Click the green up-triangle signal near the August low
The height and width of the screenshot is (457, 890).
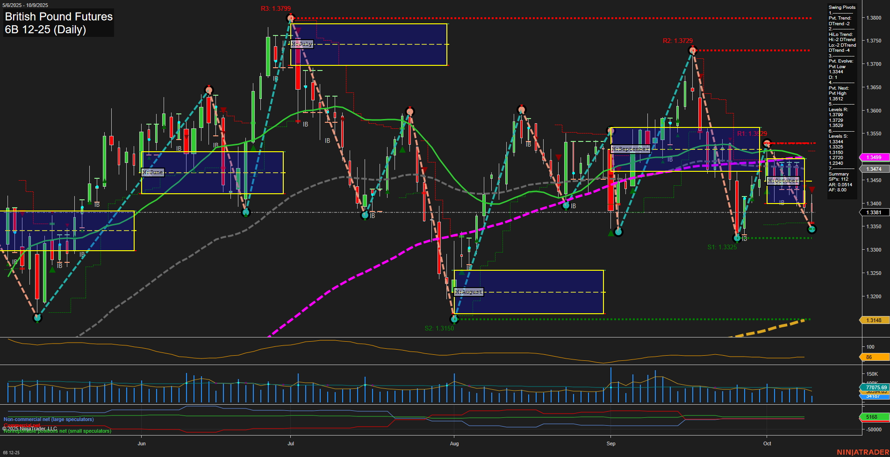pos(461,273)
